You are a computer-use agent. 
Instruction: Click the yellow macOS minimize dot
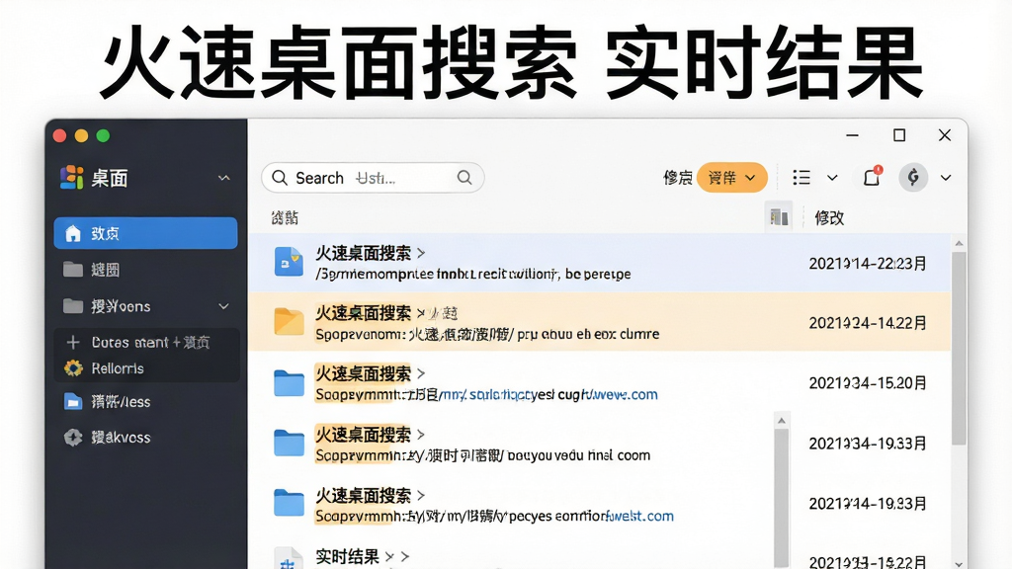(81, 135)
